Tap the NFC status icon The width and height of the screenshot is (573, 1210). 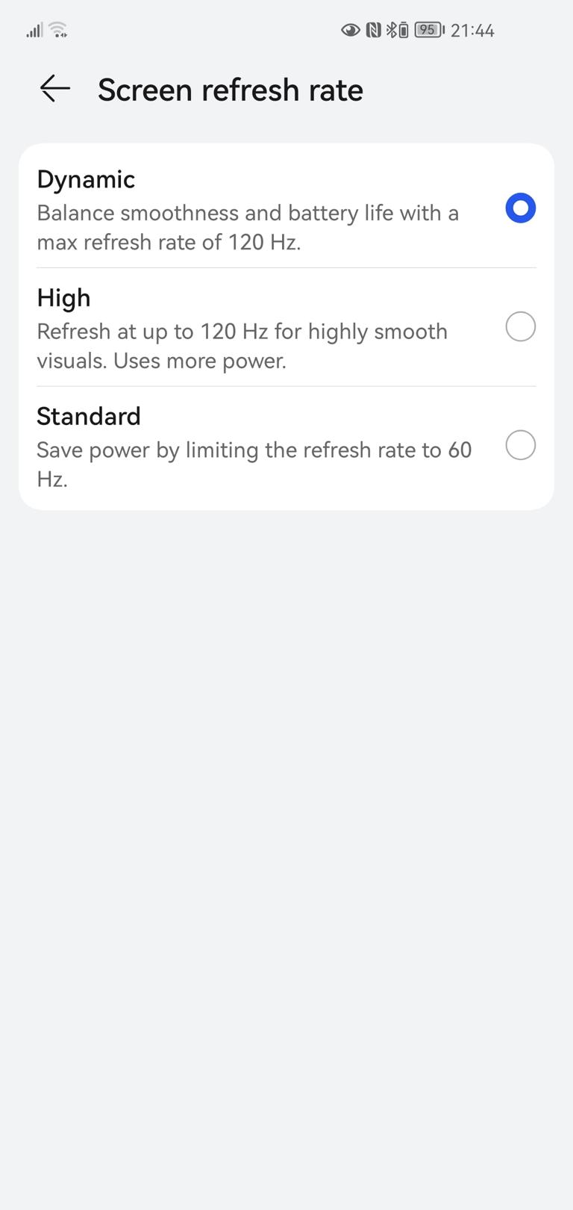[x=374, y=31]
